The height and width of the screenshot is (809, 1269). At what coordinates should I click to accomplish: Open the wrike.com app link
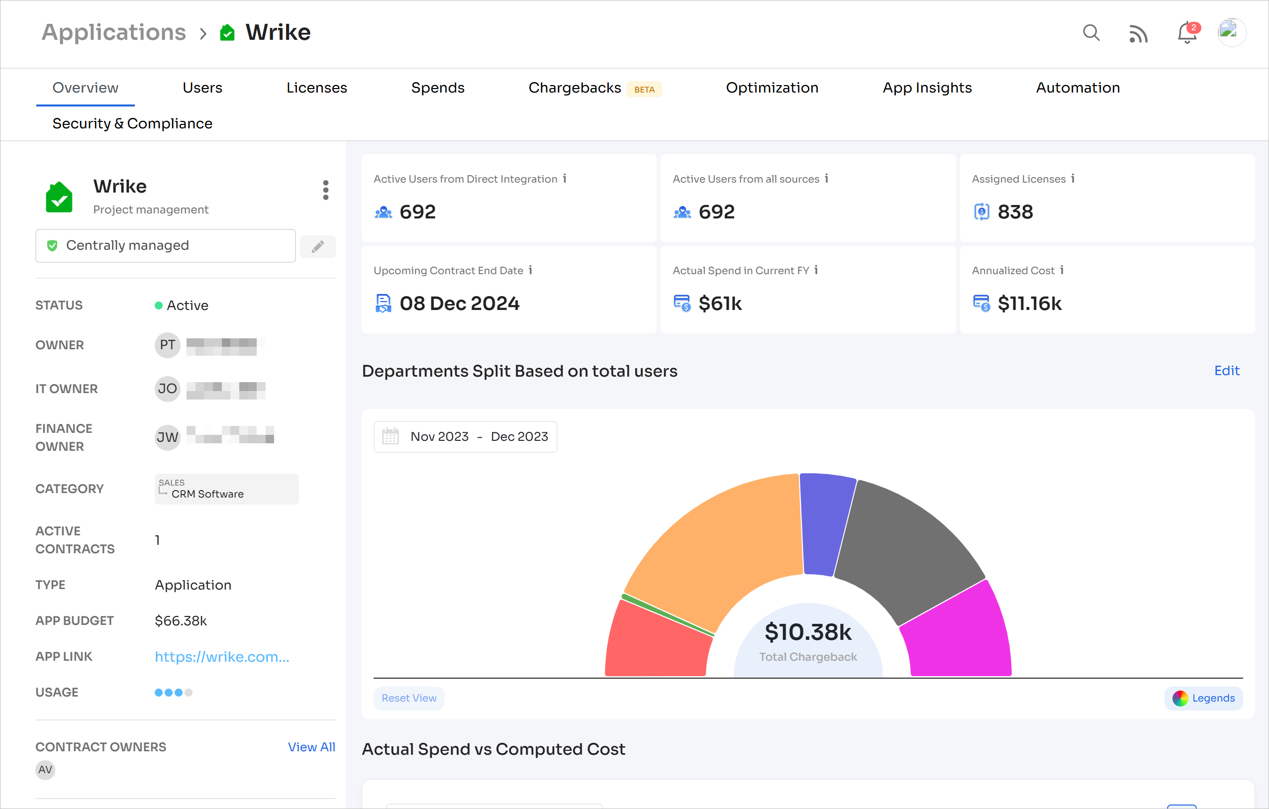222,657
